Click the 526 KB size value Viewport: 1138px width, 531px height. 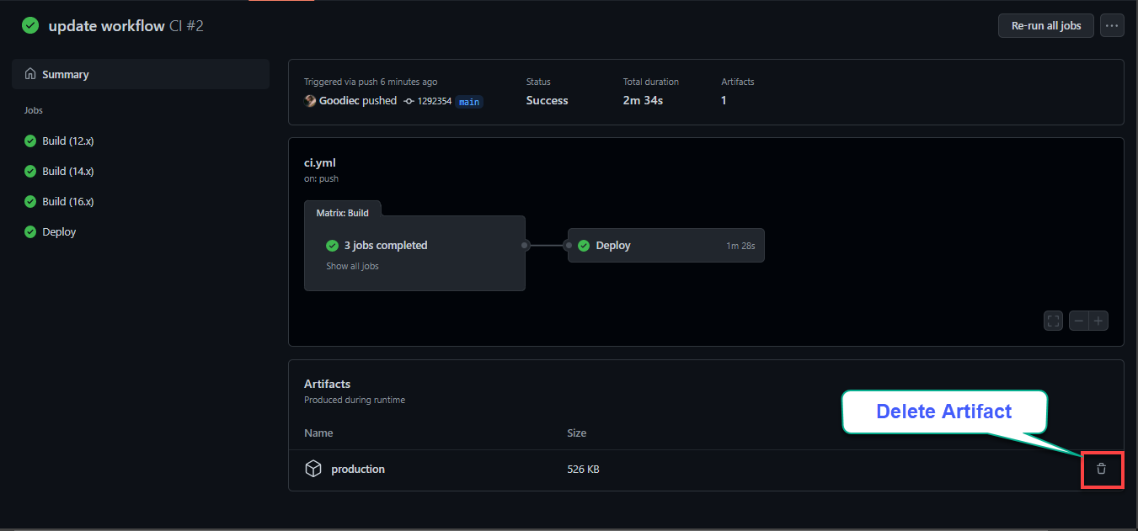(x=584, y=470)
